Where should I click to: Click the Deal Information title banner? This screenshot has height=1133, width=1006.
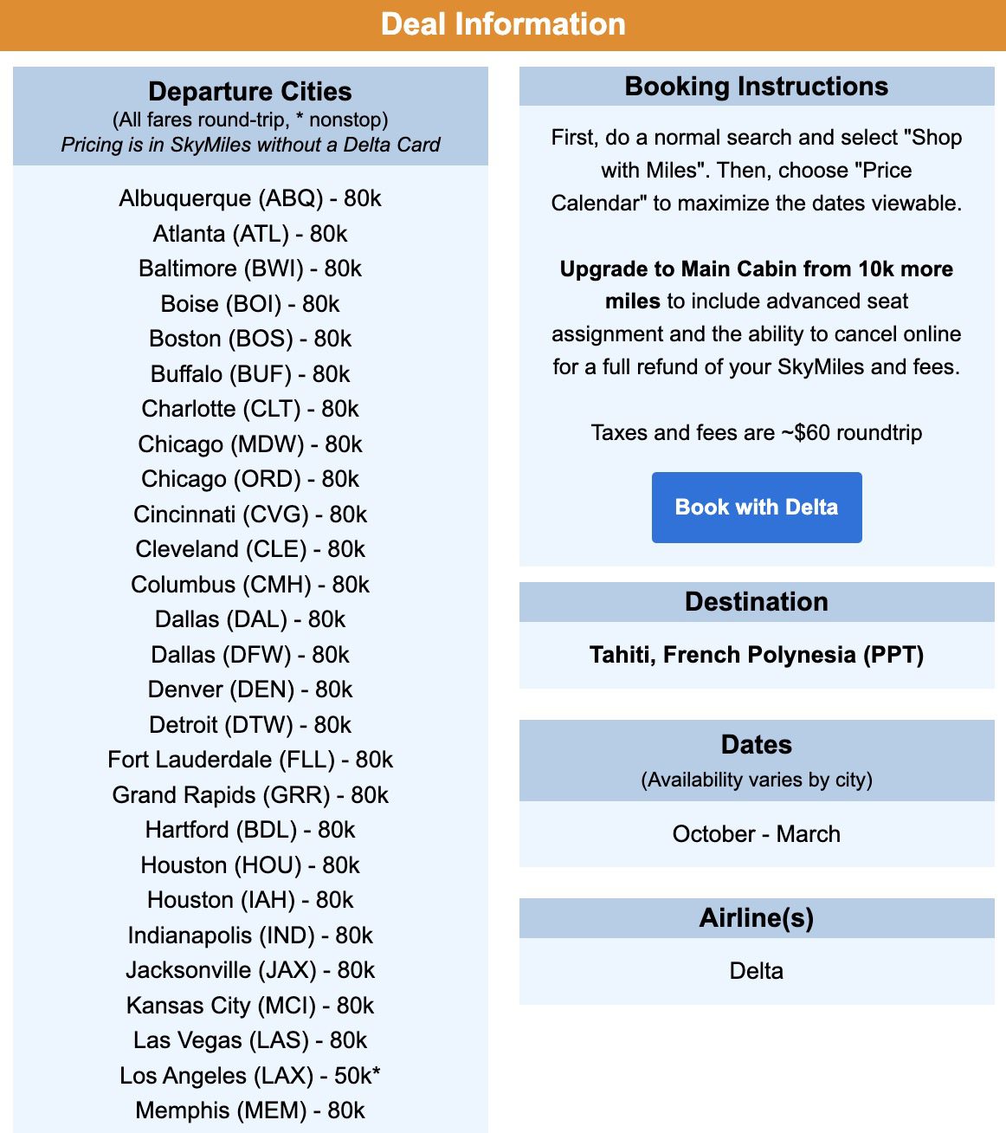(x=503, y=24)
